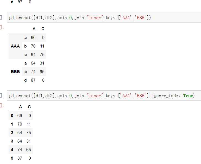Select value 31 in BBB row a
This screenshot has width=201, height=164.
[x=42, y=63]
